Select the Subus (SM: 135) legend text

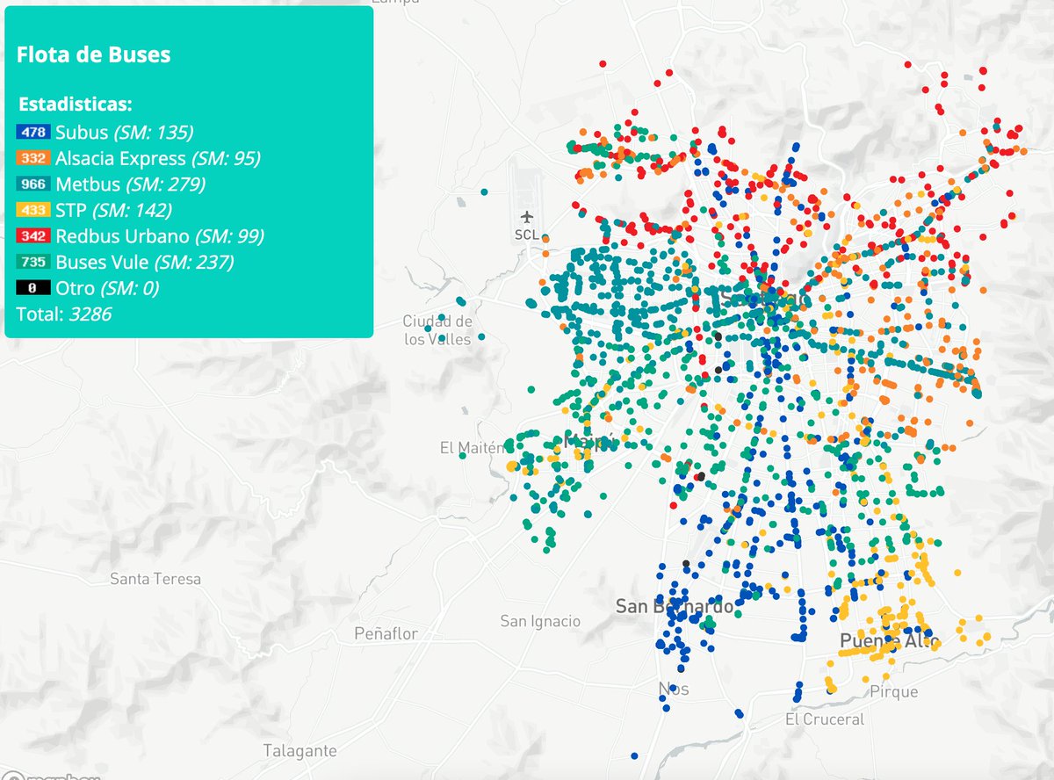pyautogui.click(x=124, y=133)
